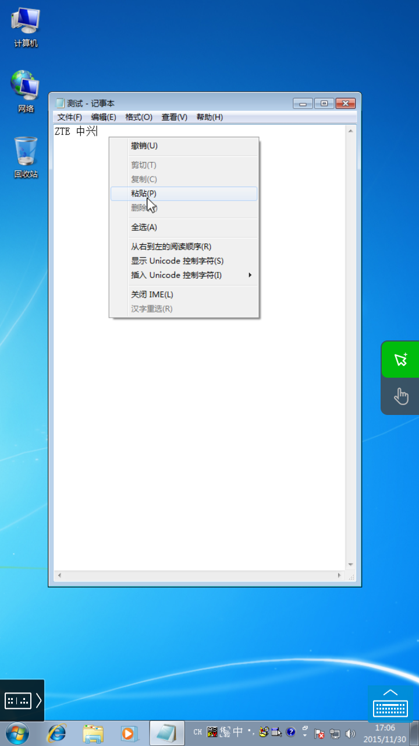Click the greyed 汉字重选(R) entry
The image size is (419, 746).
(x=184, y=309)
